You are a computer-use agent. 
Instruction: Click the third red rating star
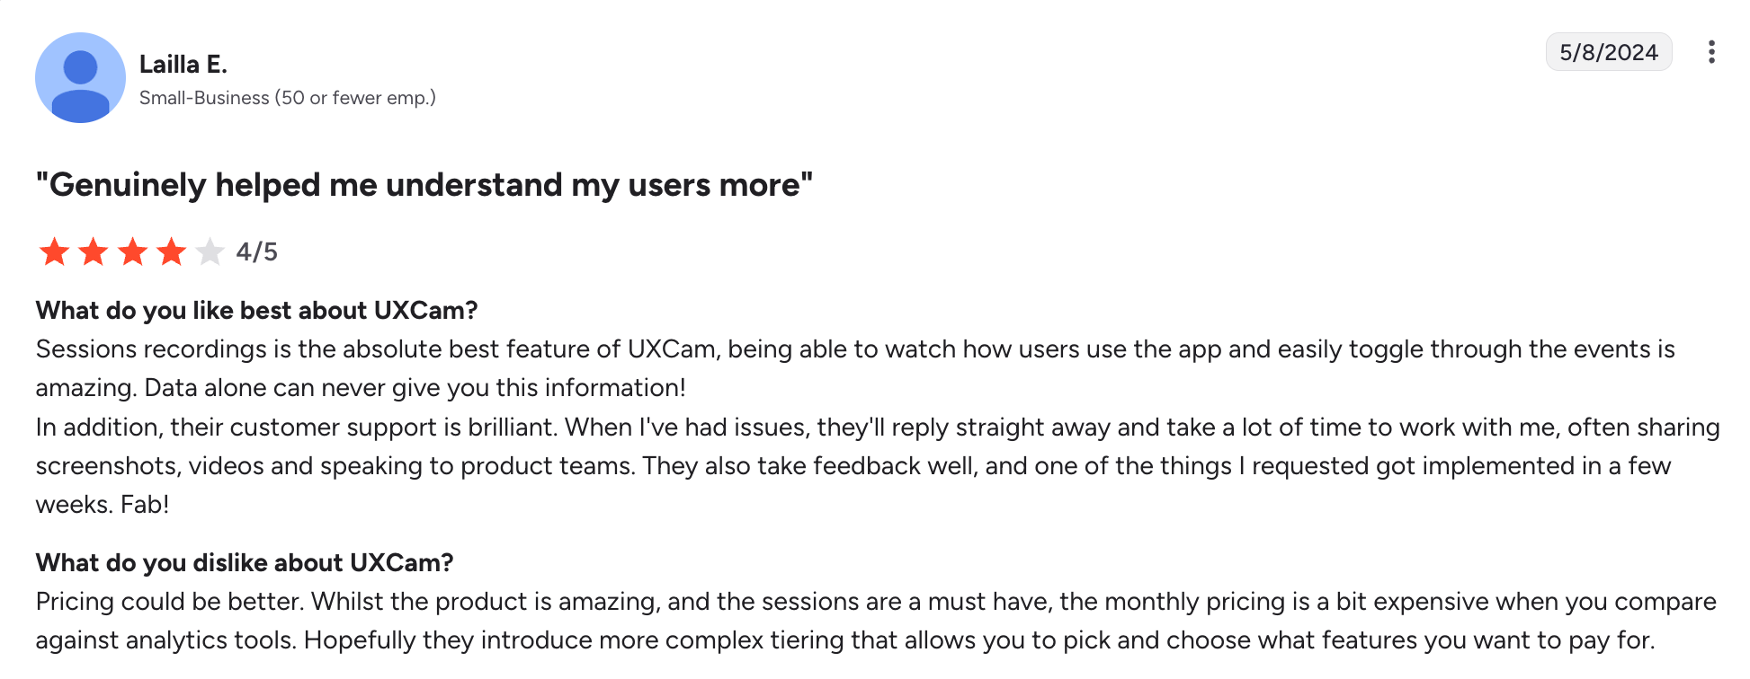click(133, 252)
